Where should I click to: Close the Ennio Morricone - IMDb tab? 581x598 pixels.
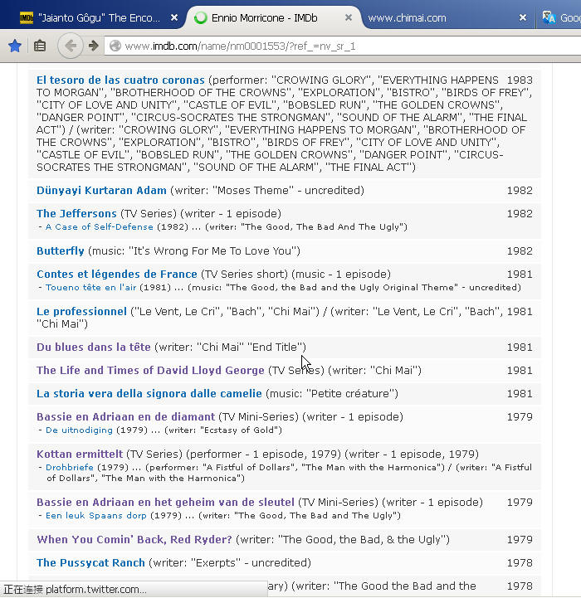tap(349, 17)
